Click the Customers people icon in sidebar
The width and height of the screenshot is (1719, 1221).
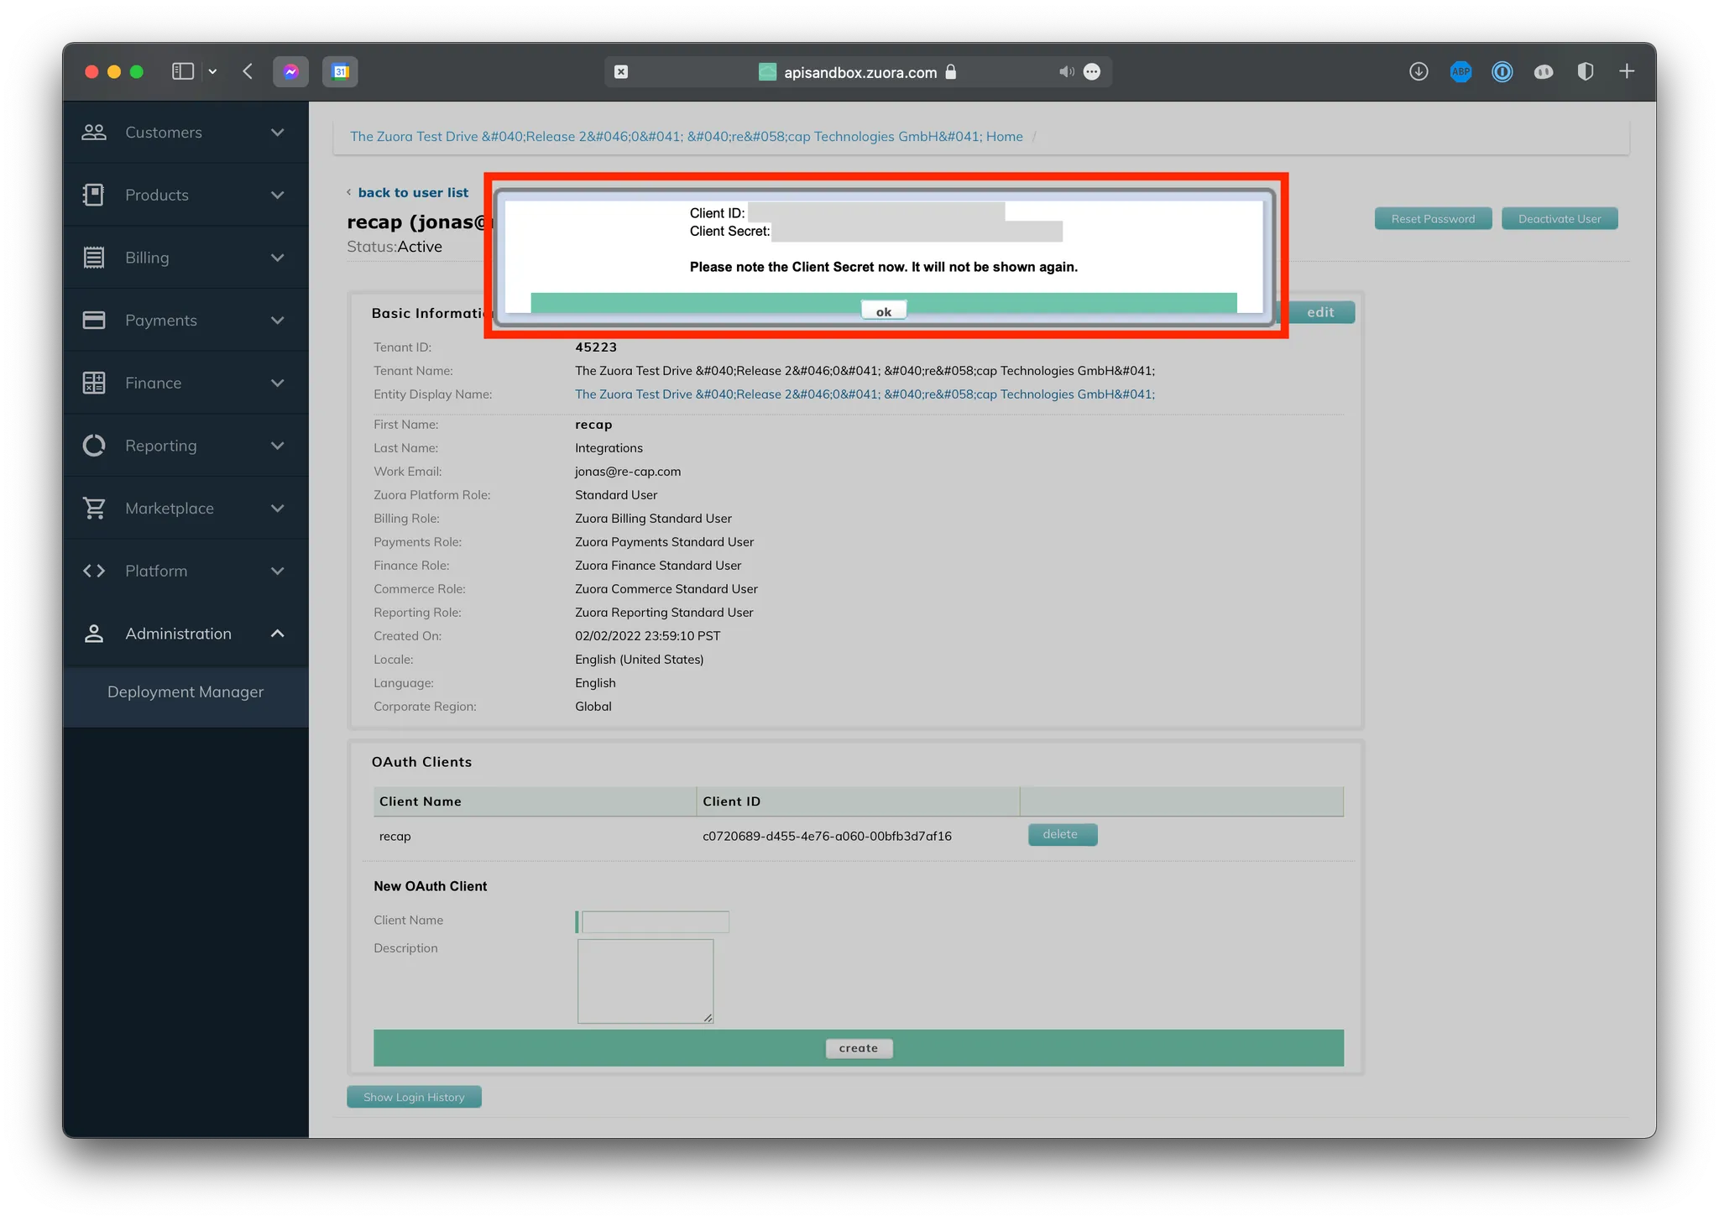click(94, 133)
